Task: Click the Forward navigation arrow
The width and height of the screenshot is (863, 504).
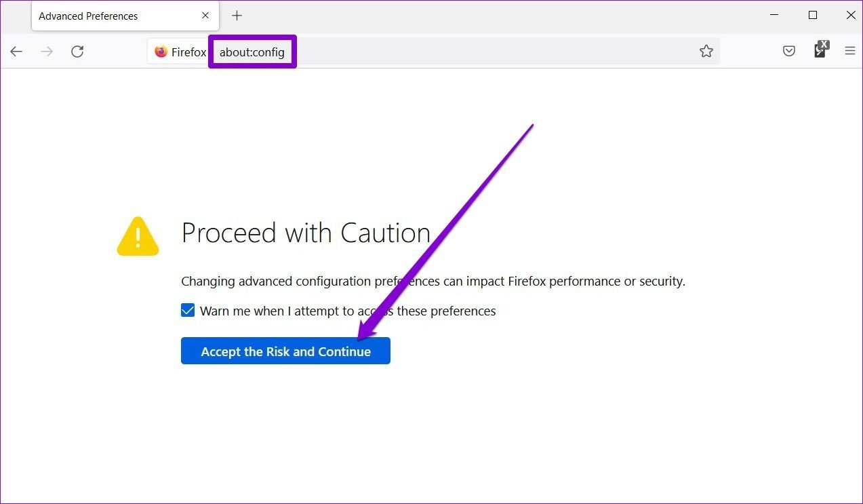Action: pyautogui.click(x=47, y=52)
